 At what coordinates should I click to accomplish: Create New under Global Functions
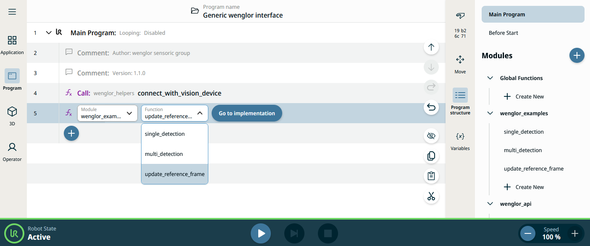524,96
